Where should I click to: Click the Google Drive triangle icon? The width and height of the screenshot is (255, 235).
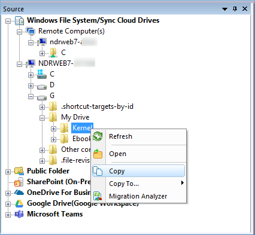pyautogui.click(x=19, y=203)
